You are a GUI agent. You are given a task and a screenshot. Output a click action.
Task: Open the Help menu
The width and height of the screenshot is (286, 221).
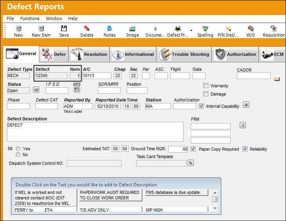(x=73, y=18)
